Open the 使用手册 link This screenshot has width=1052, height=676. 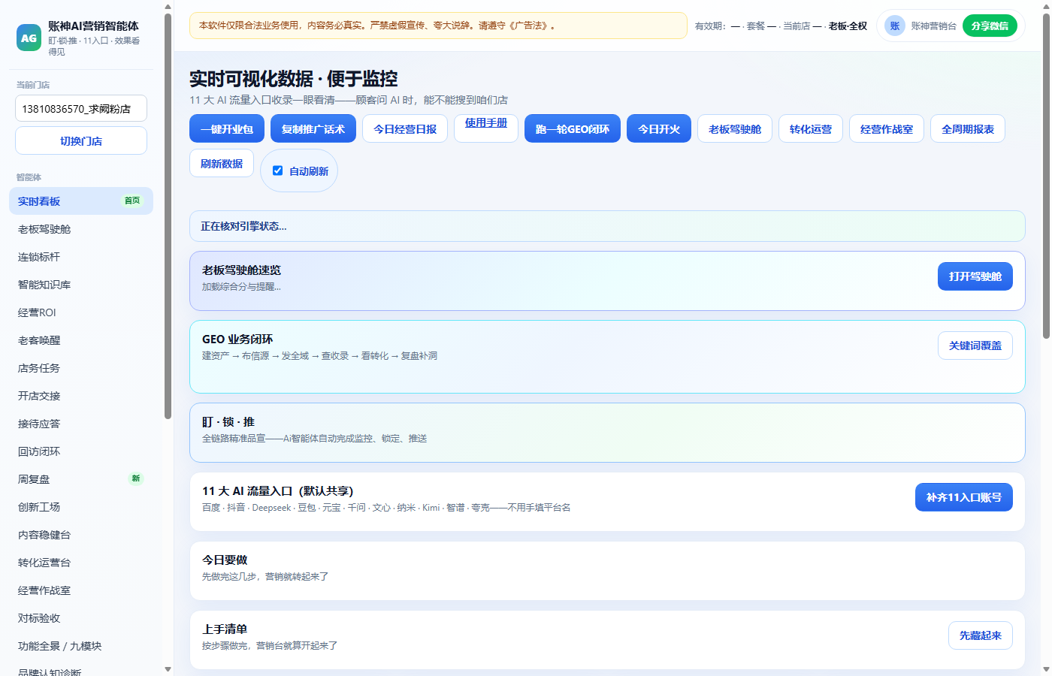pyautogui.click(x=486, y=123)
